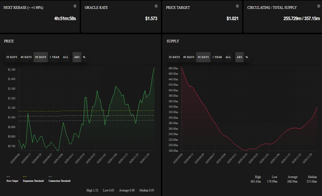Switch Price chart to ABS mode
Viewport: 322px width, 196px height.
pos(77,57)
